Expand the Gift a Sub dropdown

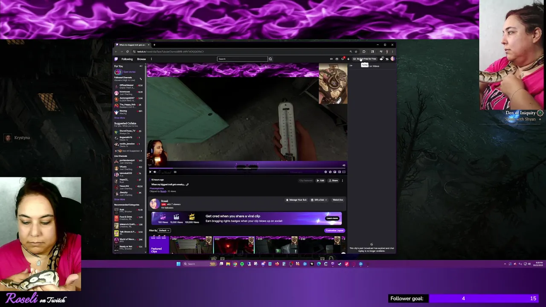point(319,200)
